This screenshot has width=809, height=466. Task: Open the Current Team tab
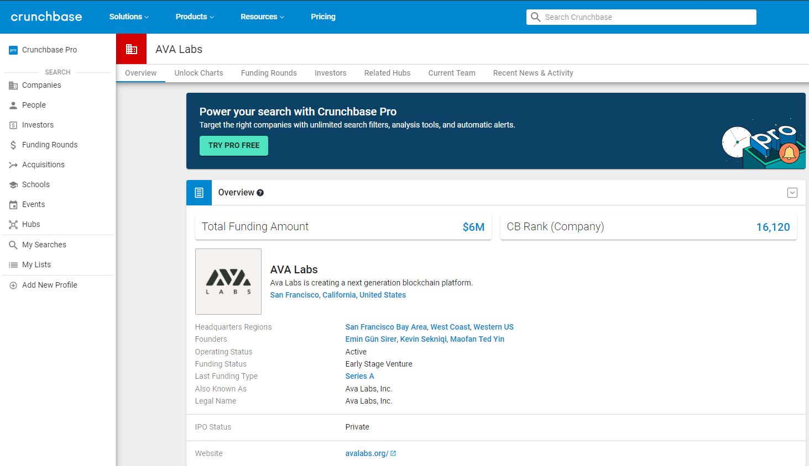pyautogui.click(x=452, y=73)
